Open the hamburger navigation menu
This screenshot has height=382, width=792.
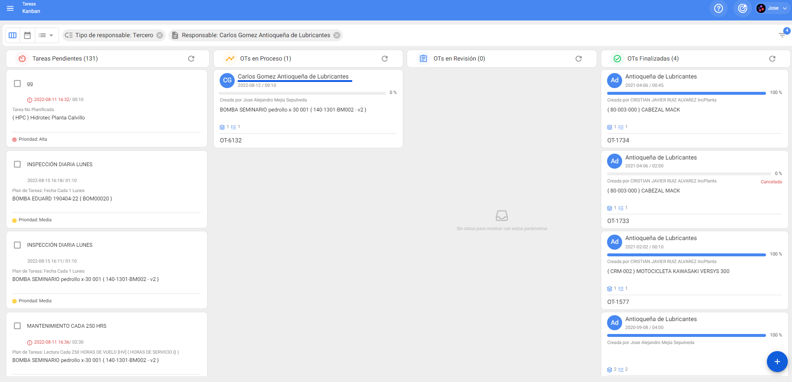click(10, 8)
